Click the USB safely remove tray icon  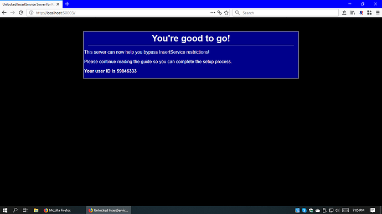[324, 210]
